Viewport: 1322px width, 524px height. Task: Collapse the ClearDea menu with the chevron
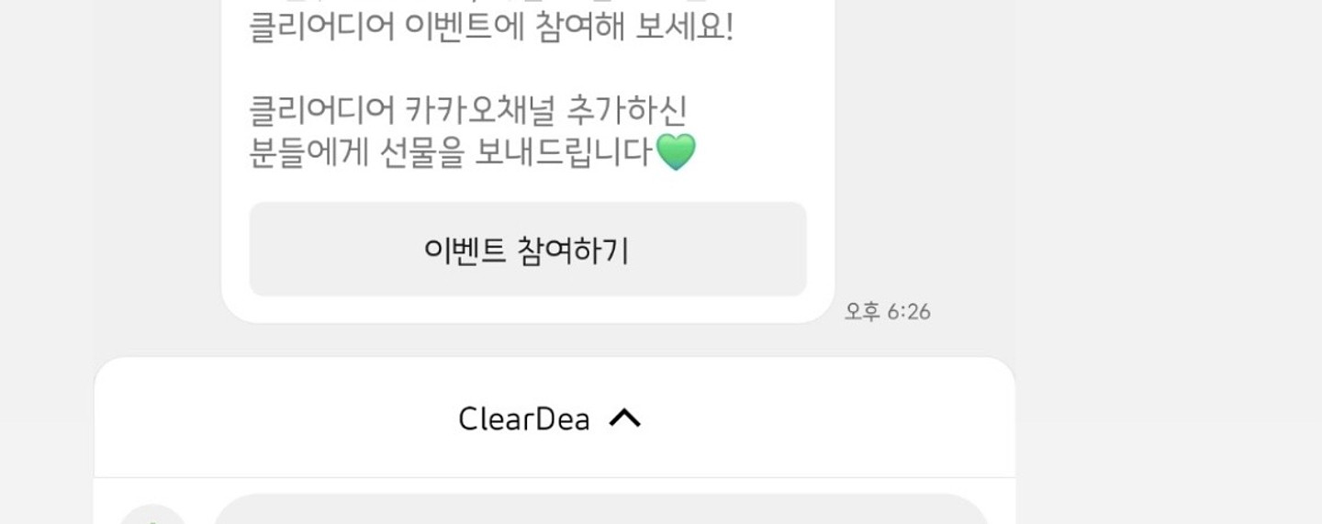(x=624, y=418)
